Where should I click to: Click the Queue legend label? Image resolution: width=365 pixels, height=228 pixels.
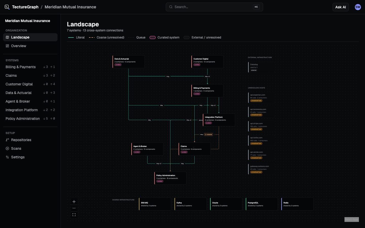pyautogui.click(x=141, y=37)
